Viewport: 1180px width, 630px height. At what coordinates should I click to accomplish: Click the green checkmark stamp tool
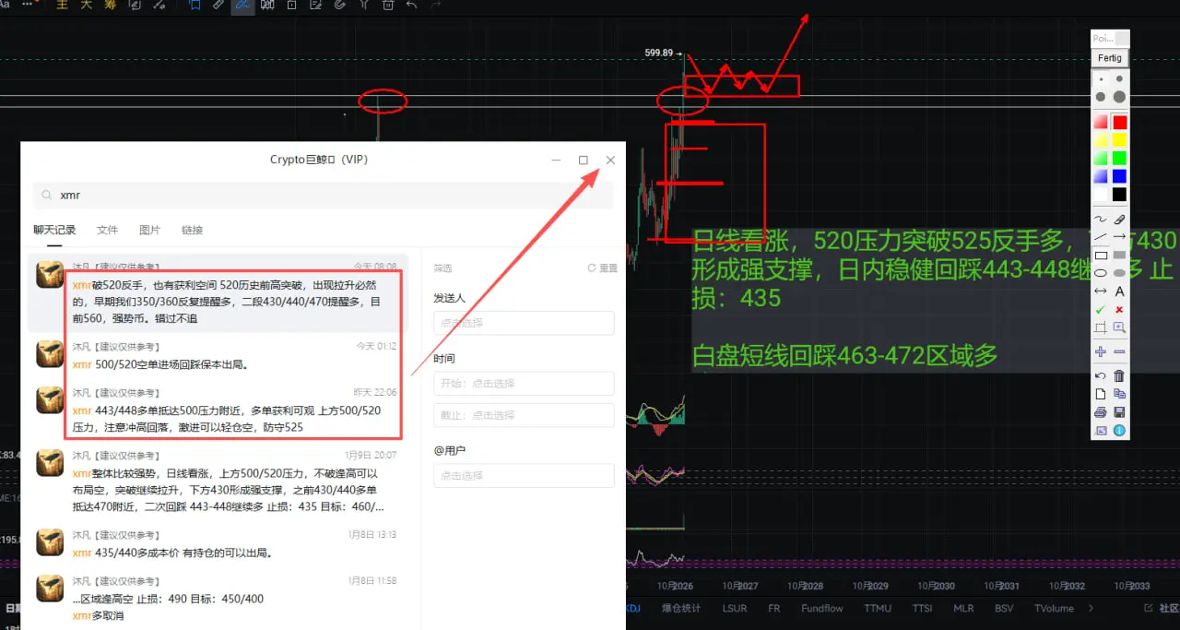click(x=1101, y=309)
